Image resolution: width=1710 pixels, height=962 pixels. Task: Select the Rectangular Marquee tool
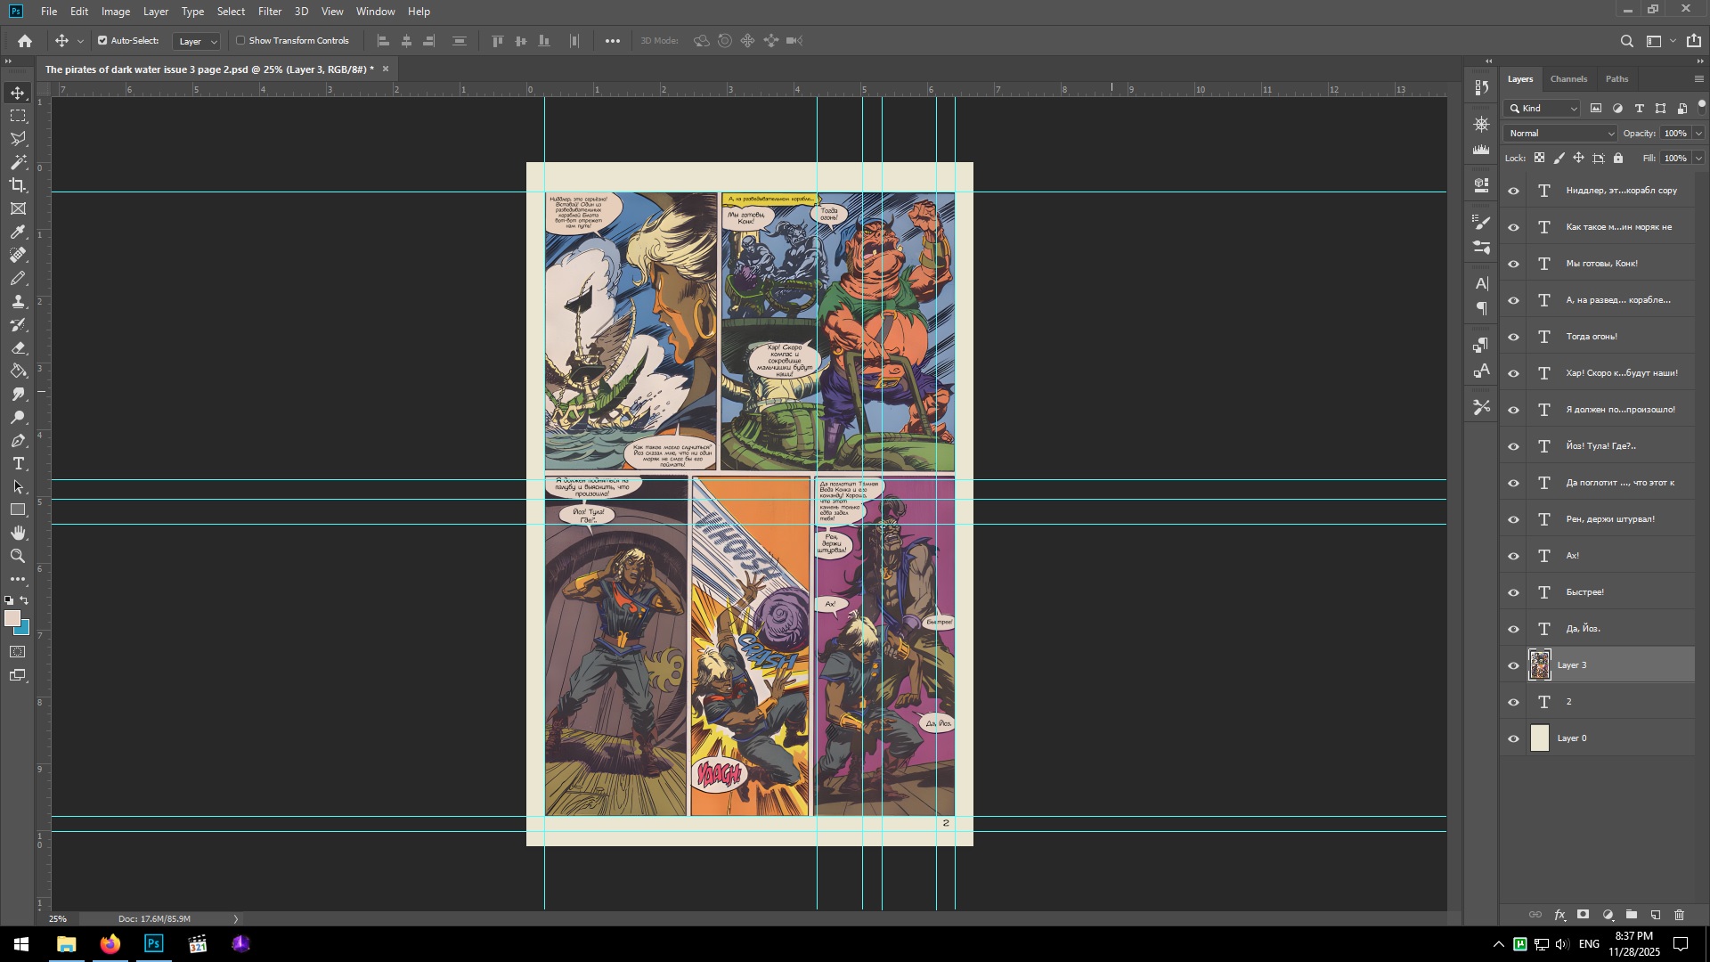18,116
